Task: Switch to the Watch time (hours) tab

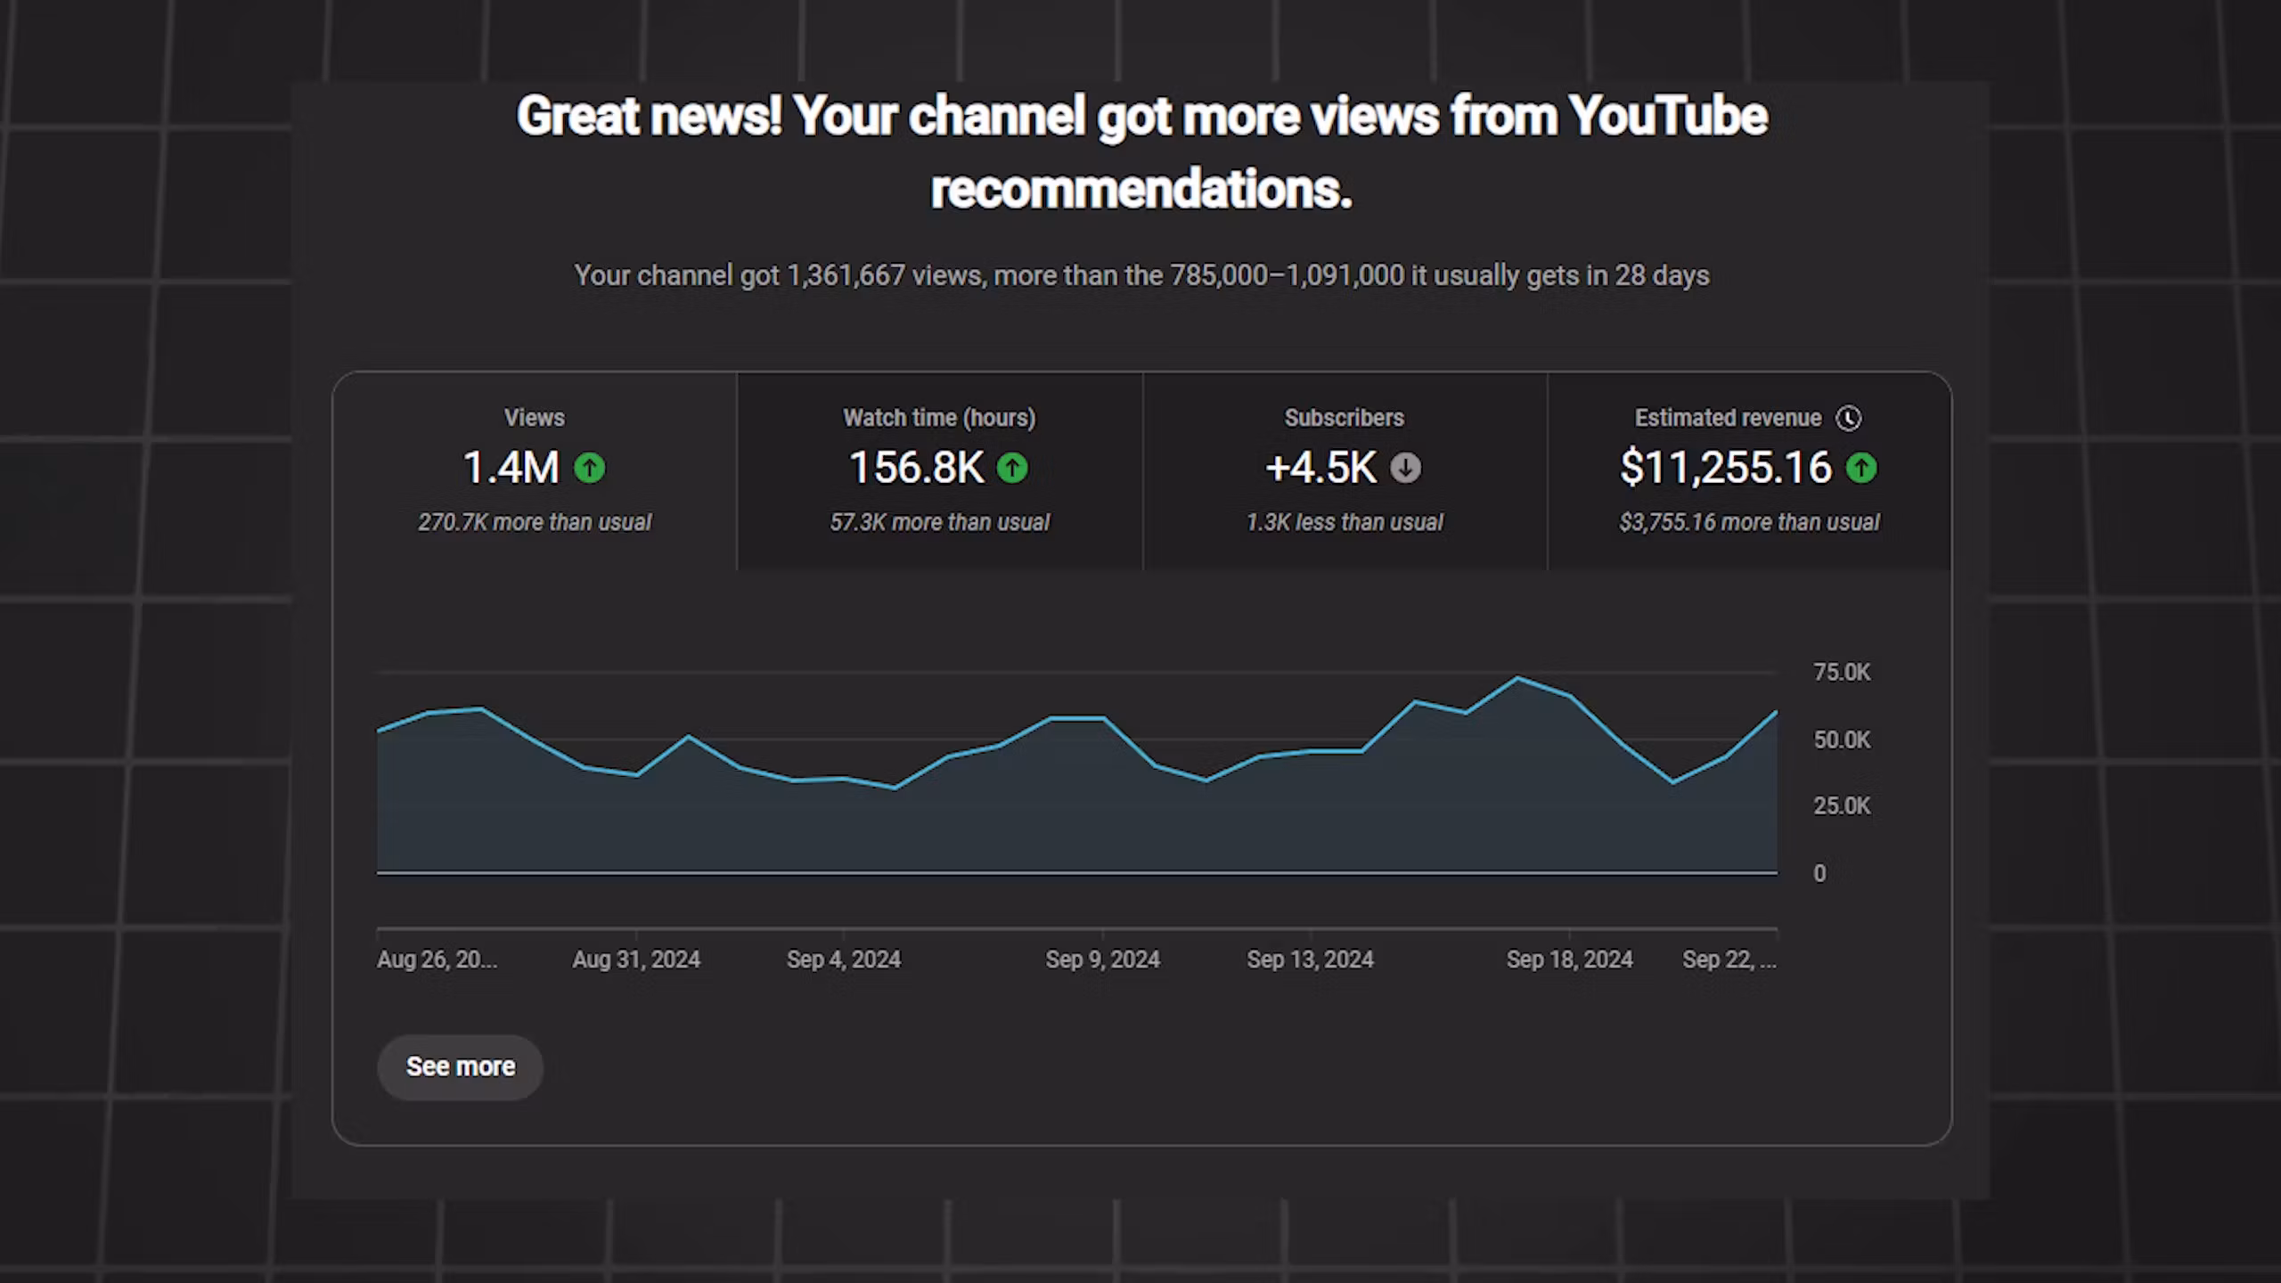Action: [939, 418]
